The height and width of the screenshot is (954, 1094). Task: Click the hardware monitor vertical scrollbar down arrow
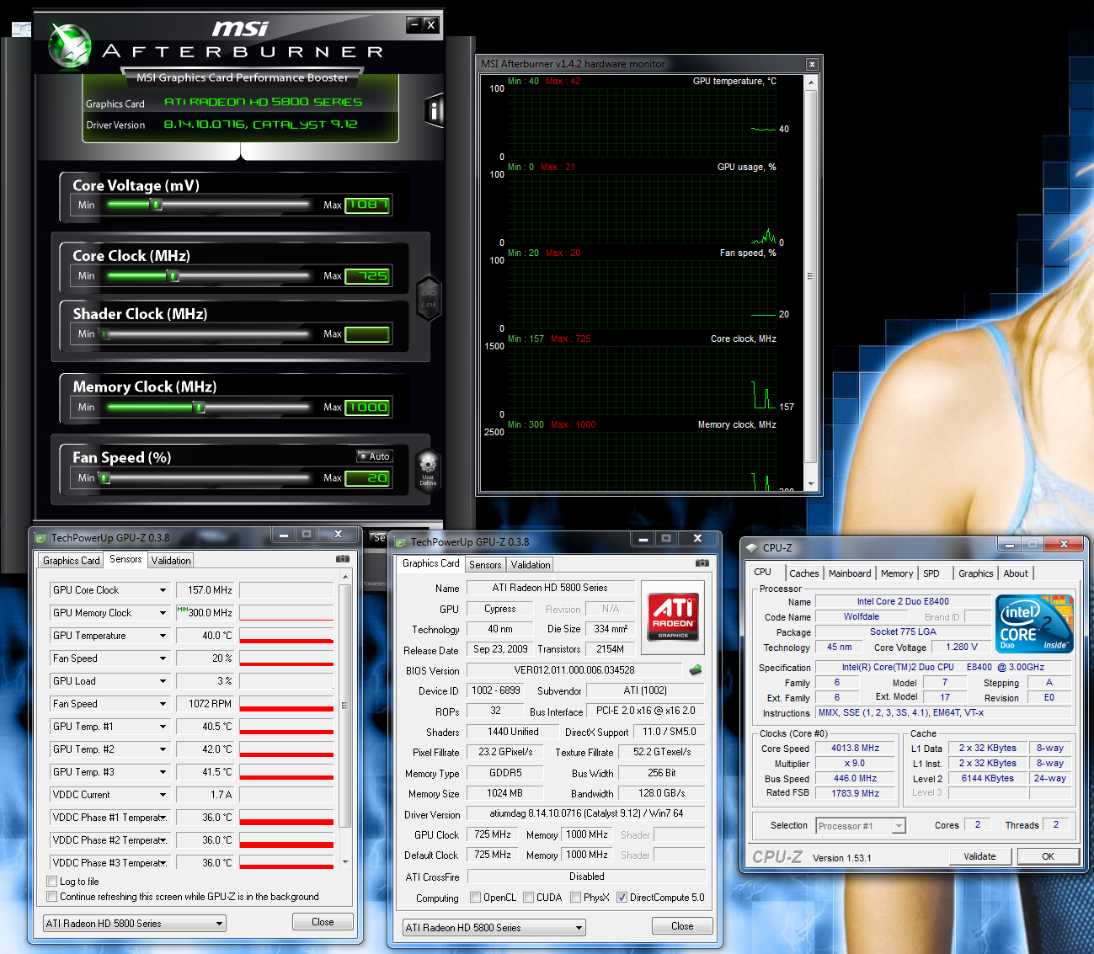[x=811, y=484]
